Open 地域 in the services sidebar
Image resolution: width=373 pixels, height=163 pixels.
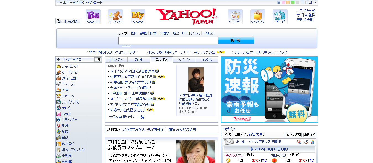65,126
